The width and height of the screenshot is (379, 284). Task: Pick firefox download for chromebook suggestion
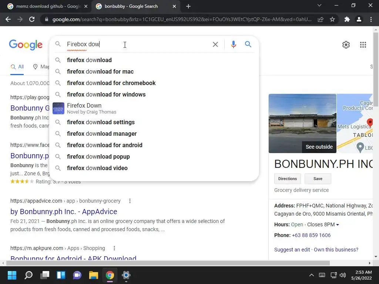[x=154, y=83]
